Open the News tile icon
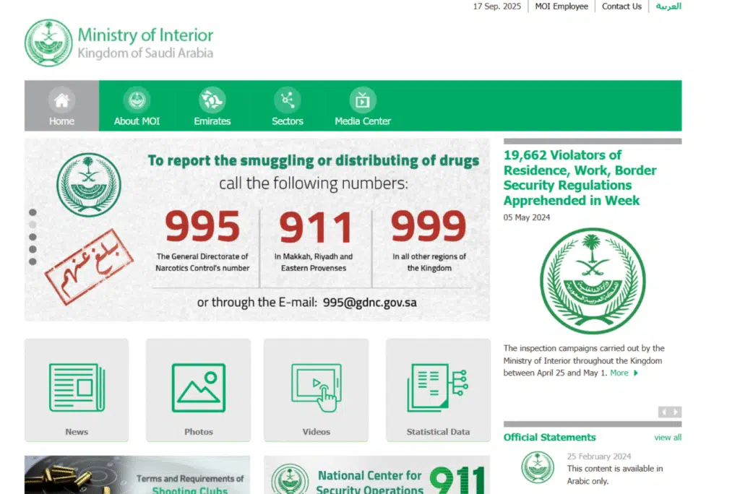This screenshot has width=740, height=494. coord(77,388)
